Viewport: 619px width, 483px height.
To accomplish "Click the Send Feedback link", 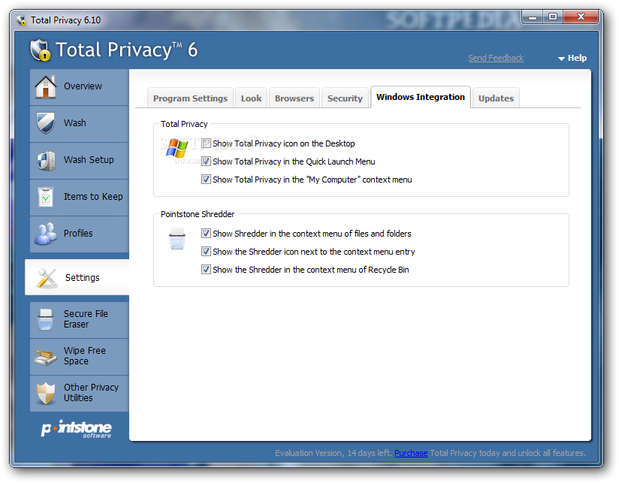I will point(496,58).
